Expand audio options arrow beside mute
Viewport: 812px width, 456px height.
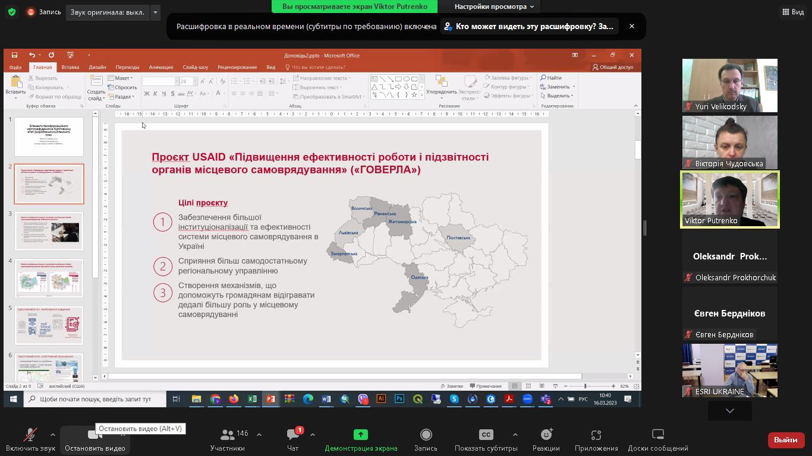point(52,435)
